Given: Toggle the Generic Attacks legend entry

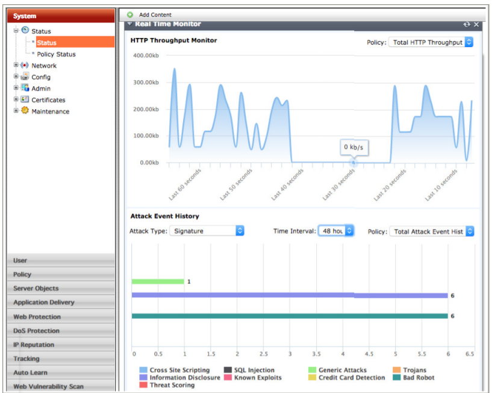Looking at the screenshot, I should click(337, 370).
